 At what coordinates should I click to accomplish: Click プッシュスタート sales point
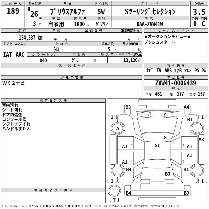coord(160,42)
